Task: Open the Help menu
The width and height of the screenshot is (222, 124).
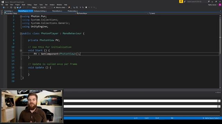Action: click(66, 4)
